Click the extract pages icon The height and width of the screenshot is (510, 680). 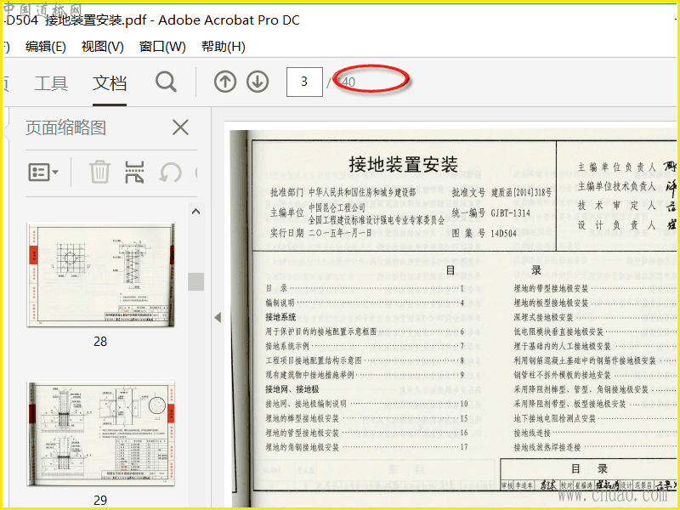134,172
